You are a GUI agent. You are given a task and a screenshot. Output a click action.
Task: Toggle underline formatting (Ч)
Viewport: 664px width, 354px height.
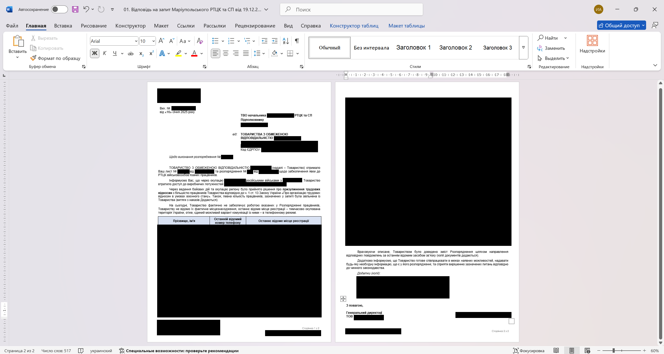pos(115,53)
